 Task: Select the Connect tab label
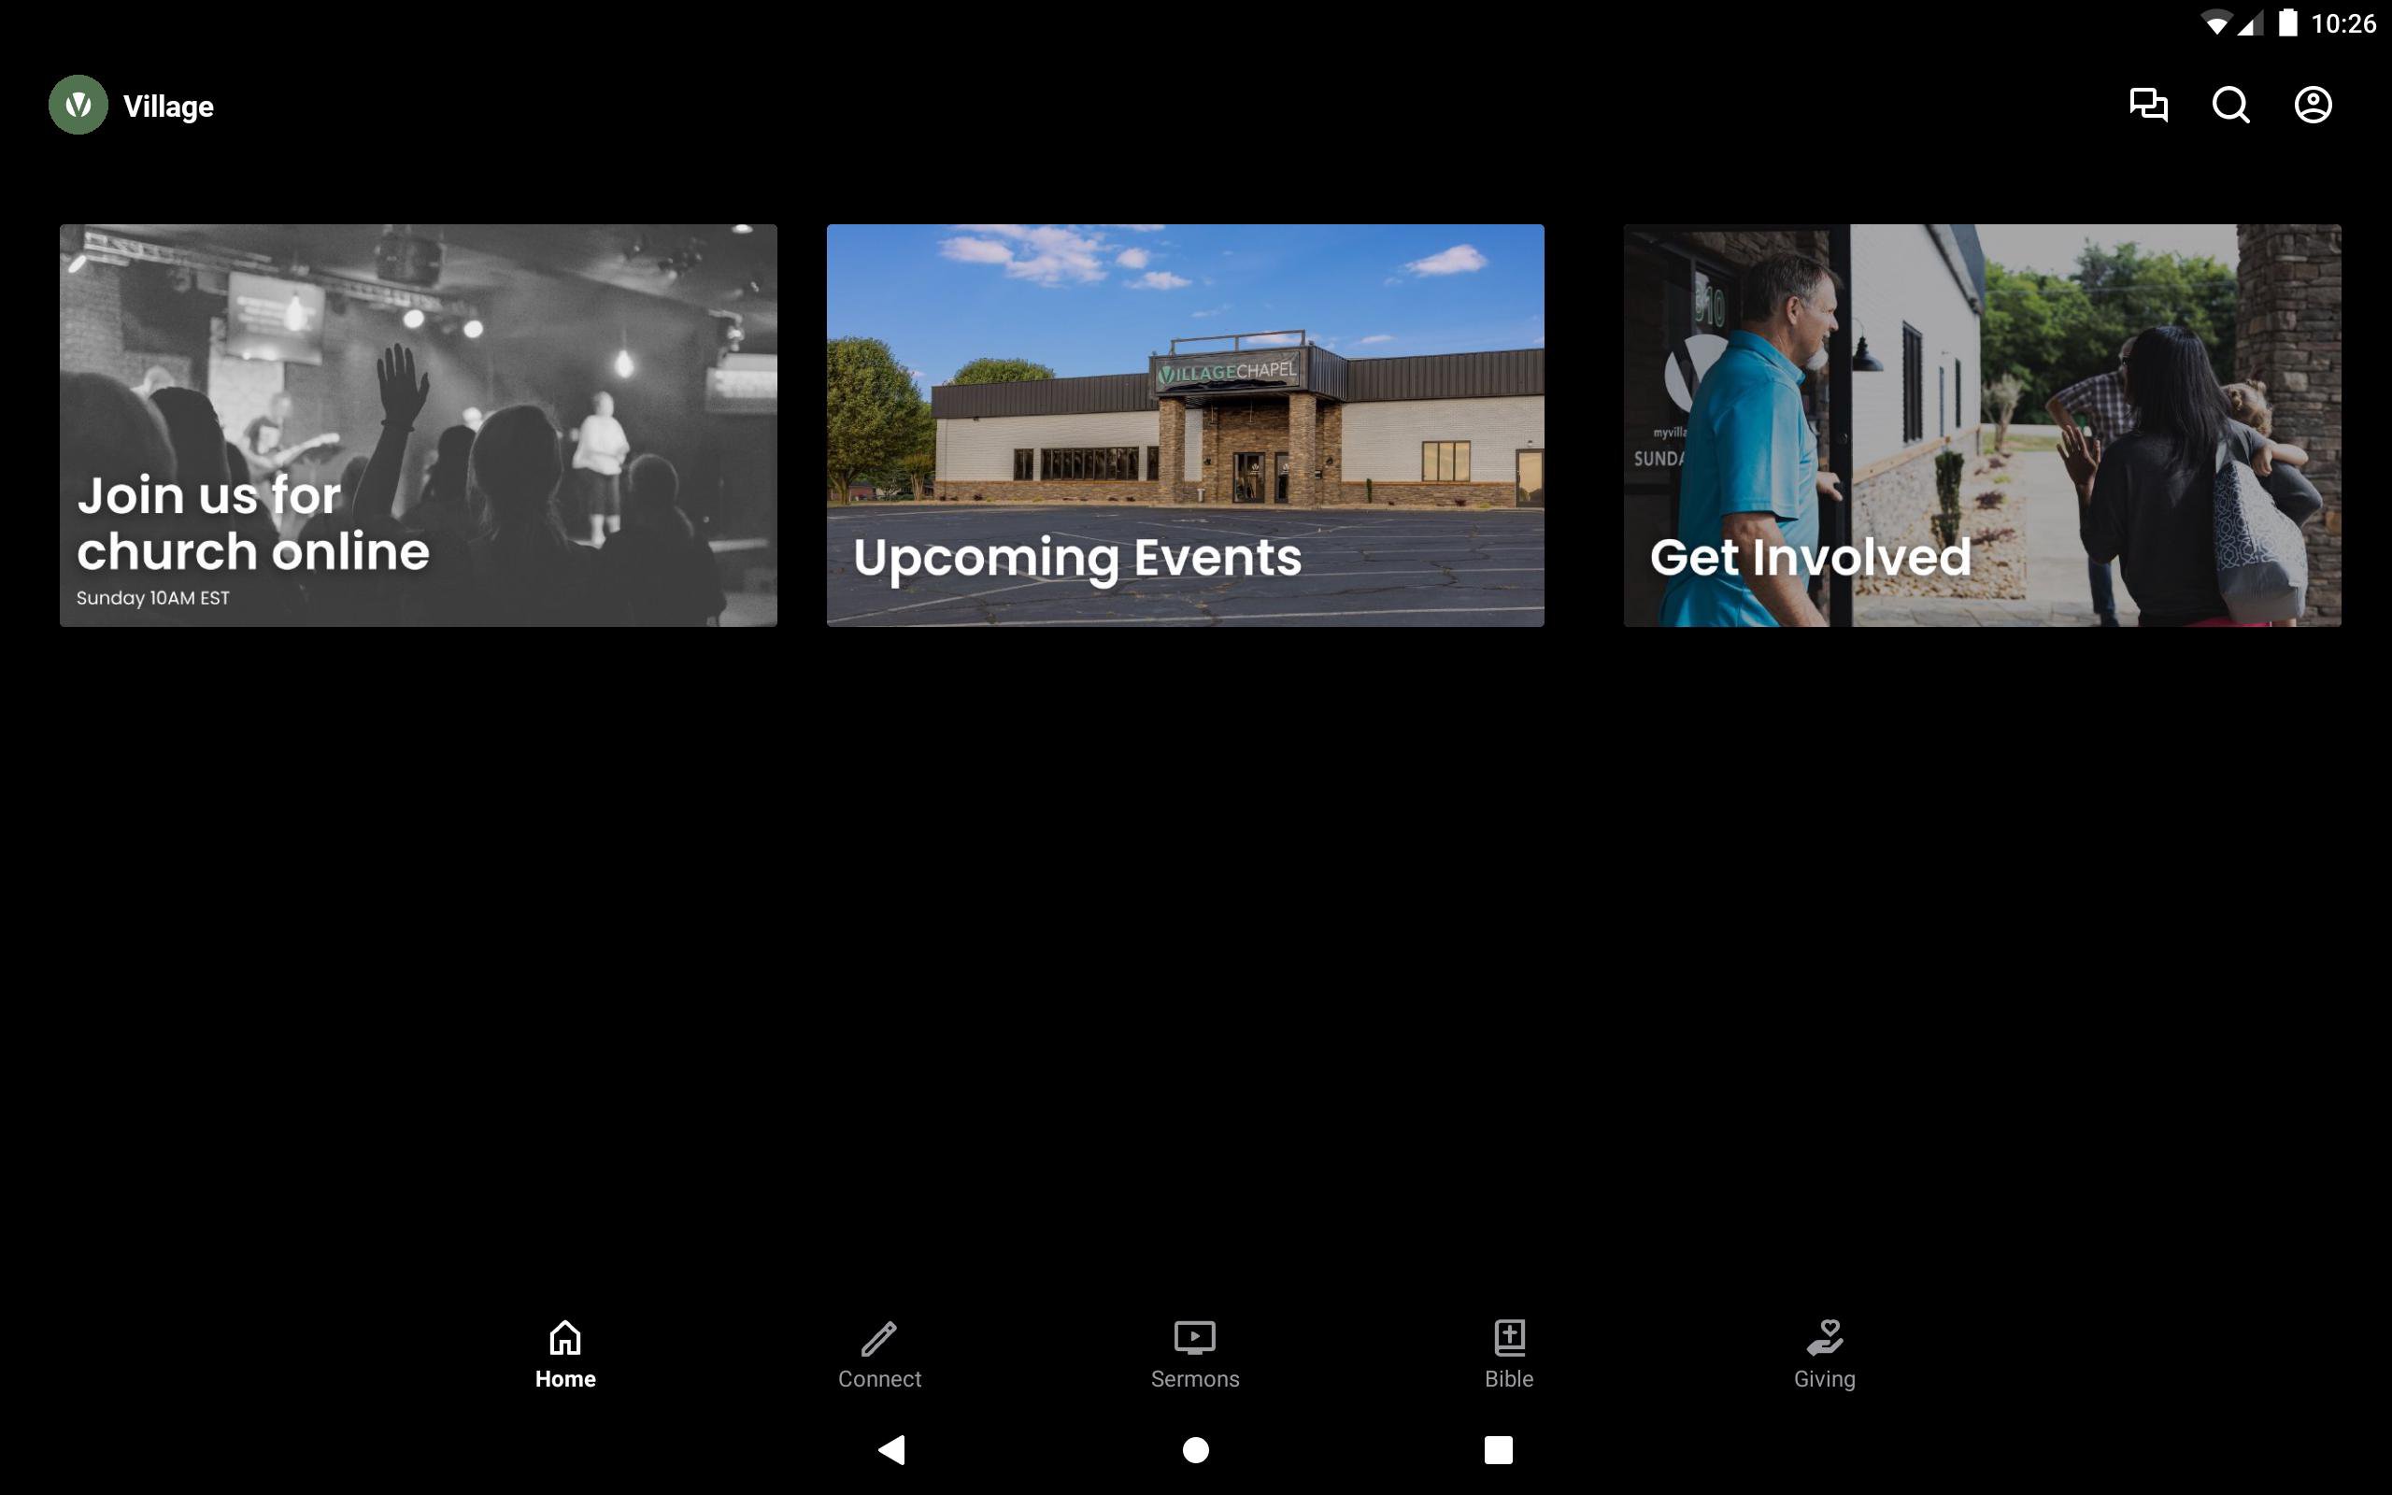(x=878, y=1378)
